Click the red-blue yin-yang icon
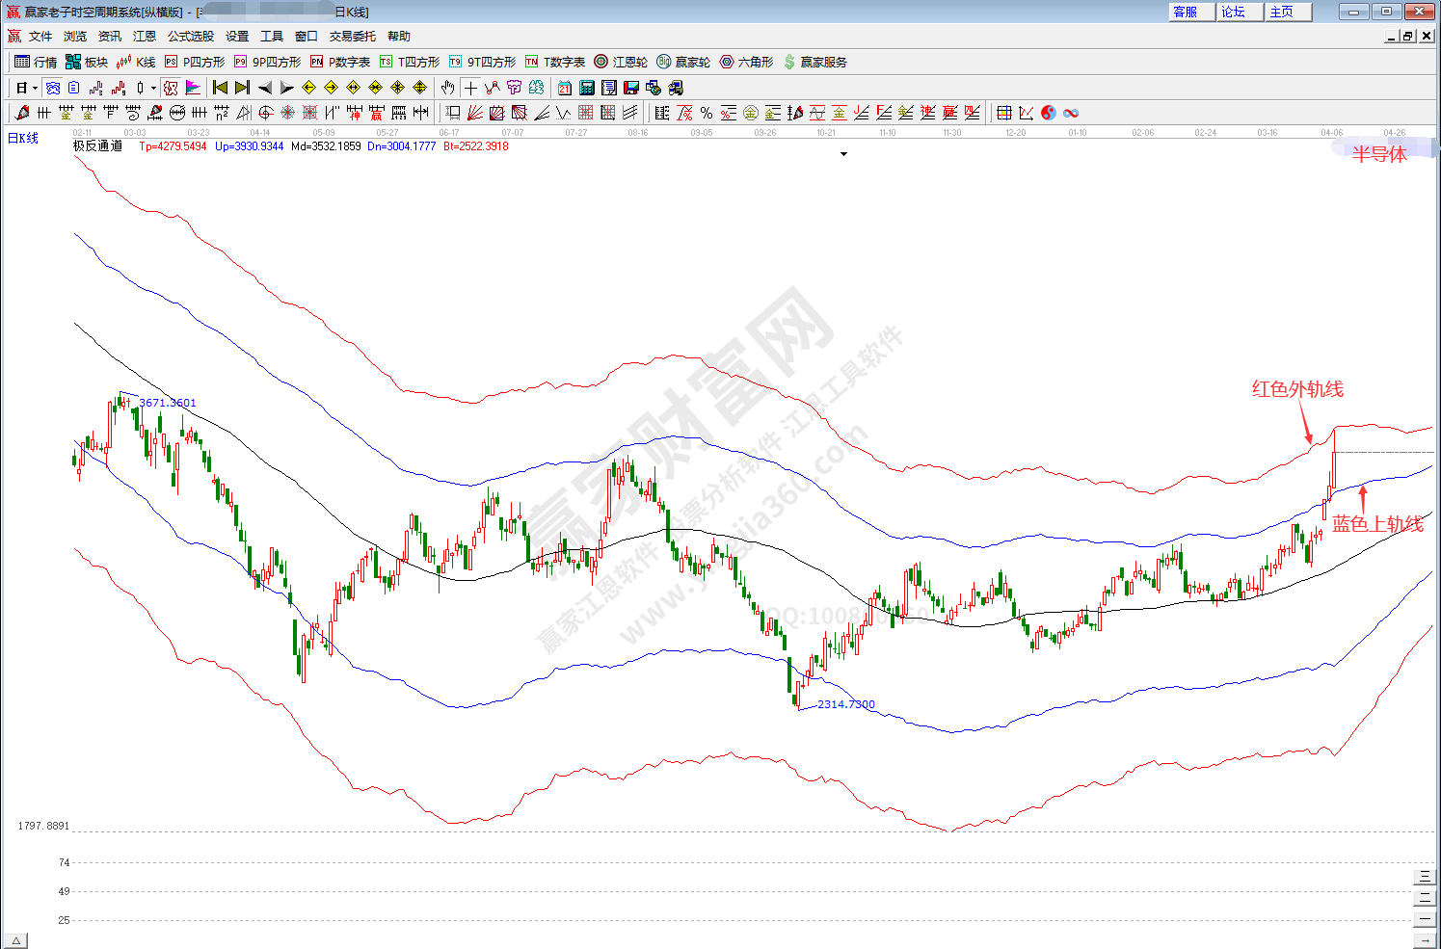This screenshot has height=949, width=1441. point(1049,113)
